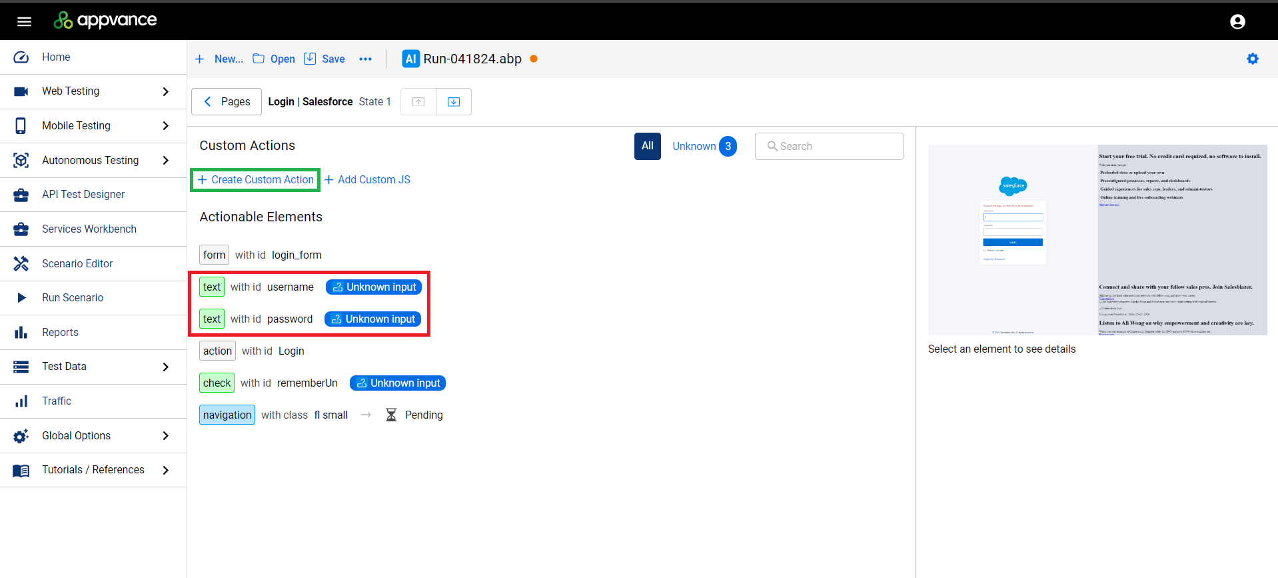Select the text password element
The image size is (1278, 578).
point(256,319)
